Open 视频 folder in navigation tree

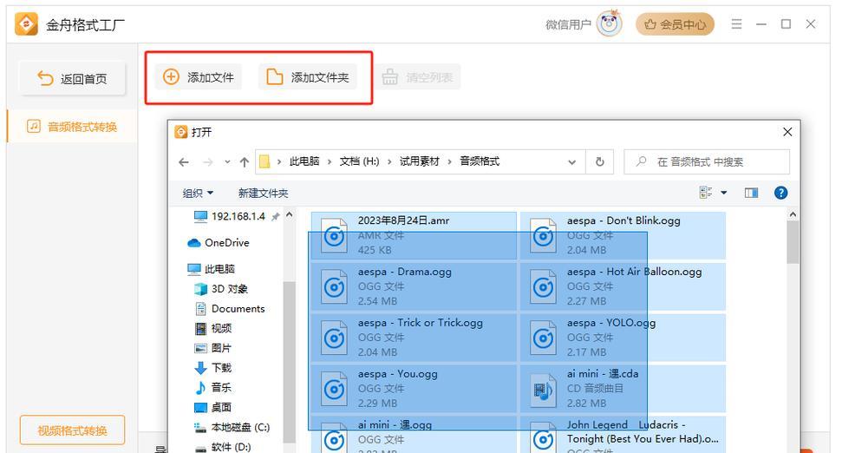click(x=213, y=328)
